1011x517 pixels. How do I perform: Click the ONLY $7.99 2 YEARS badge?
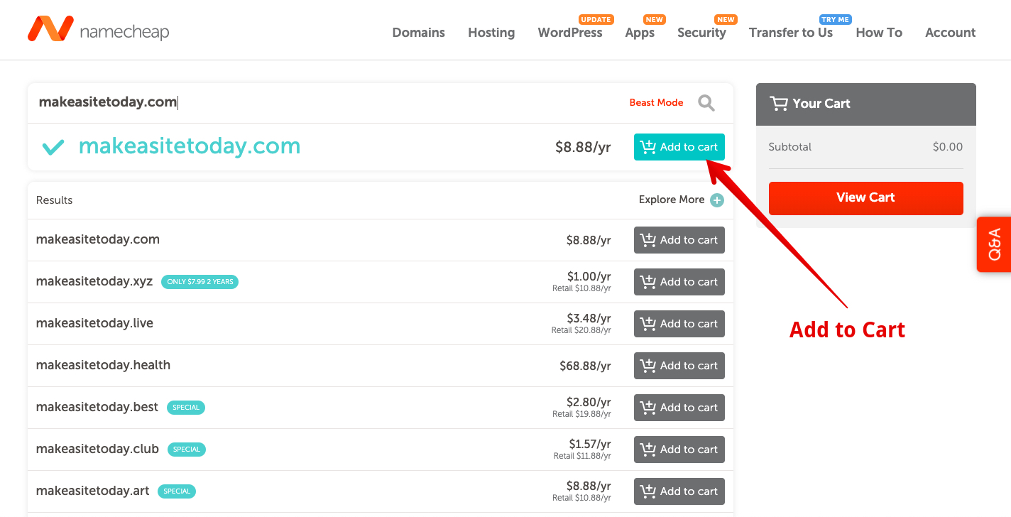[200, 282]
